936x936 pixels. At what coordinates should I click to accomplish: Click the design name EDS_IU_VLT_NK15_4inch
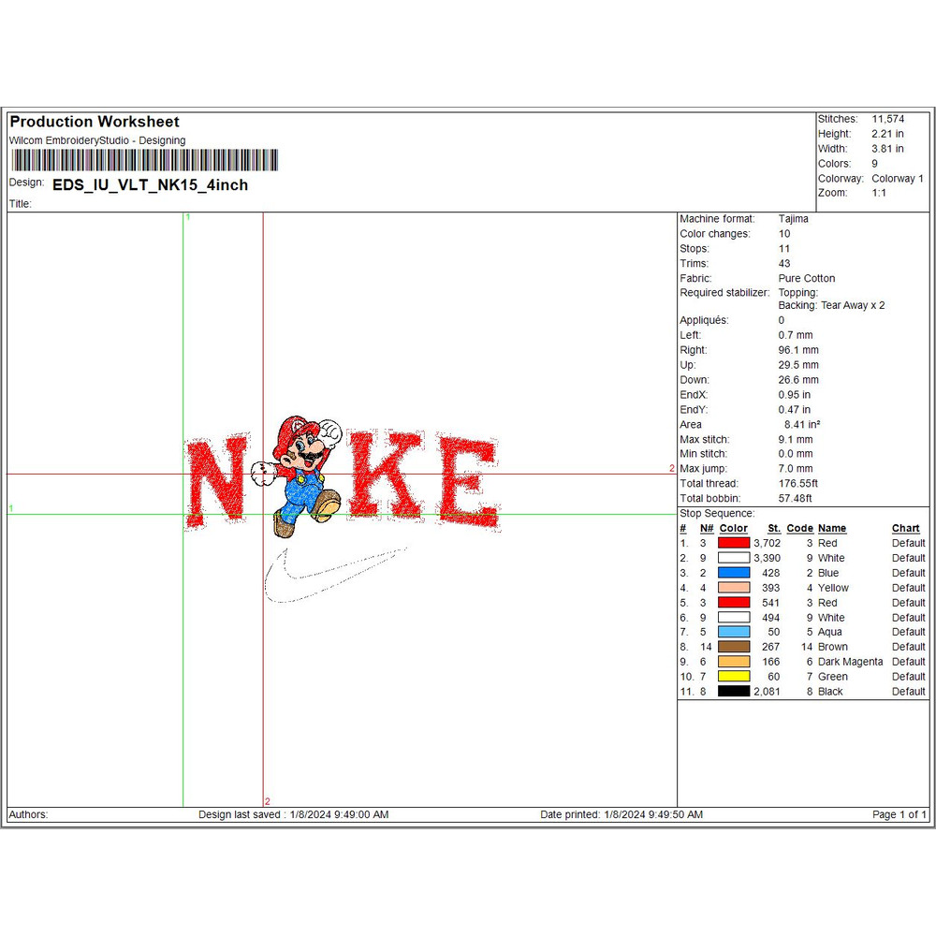pos(150,185)
